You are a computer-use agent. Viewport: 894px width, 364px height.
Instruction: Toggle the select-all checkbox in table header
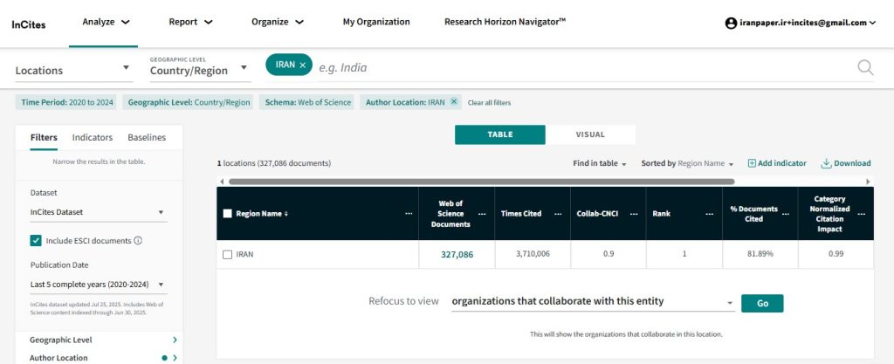pos(227,214)
